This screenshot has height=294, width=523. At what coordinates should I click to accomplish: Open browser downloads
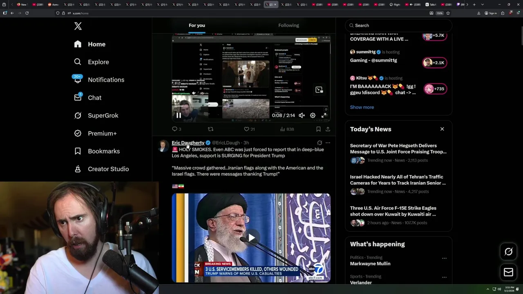click(x=479, y=13)
